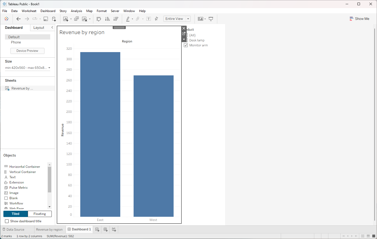The height and width of the screenshot is (239, 377).
Task: Switch to the Layout tab
Action: (x=39, y=28)
